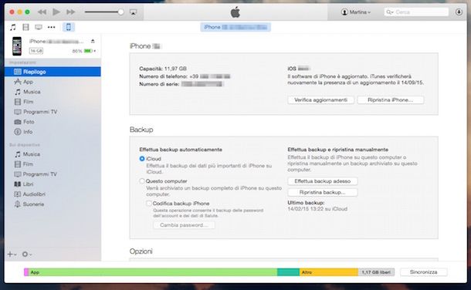
Task: Click the Sincronizza button
Action: (x=424, y=272)
